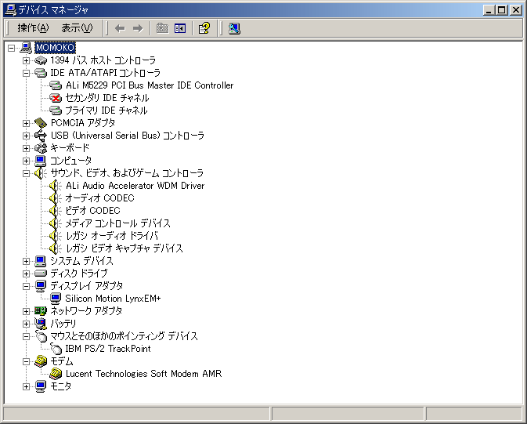Expand the ネットワーク アダプタ node

pos(26,311)
